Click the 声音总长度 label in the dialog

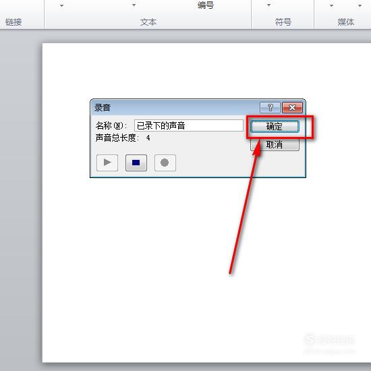click(117, 138)
